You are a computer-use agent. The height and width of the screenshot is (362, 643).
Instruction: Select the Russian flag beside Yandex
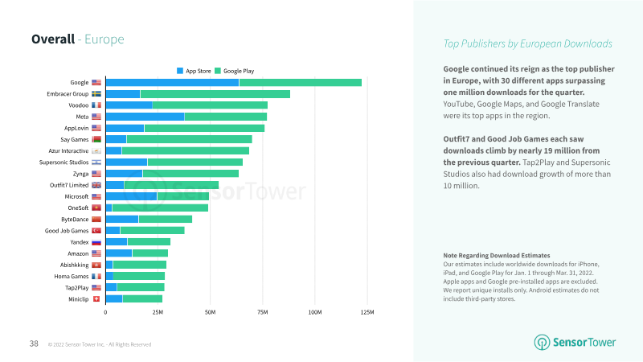click(96, 242)
